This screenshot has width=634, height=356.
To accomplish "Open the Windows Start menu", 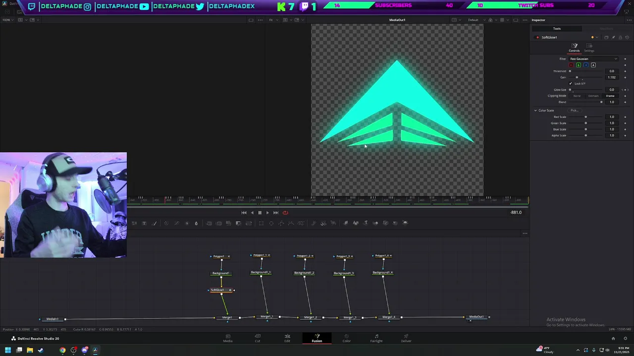I will [8, 350].
